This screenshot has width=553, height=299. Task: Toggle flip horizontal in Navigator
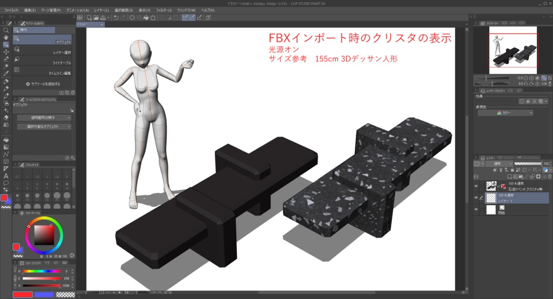(544, 84)
